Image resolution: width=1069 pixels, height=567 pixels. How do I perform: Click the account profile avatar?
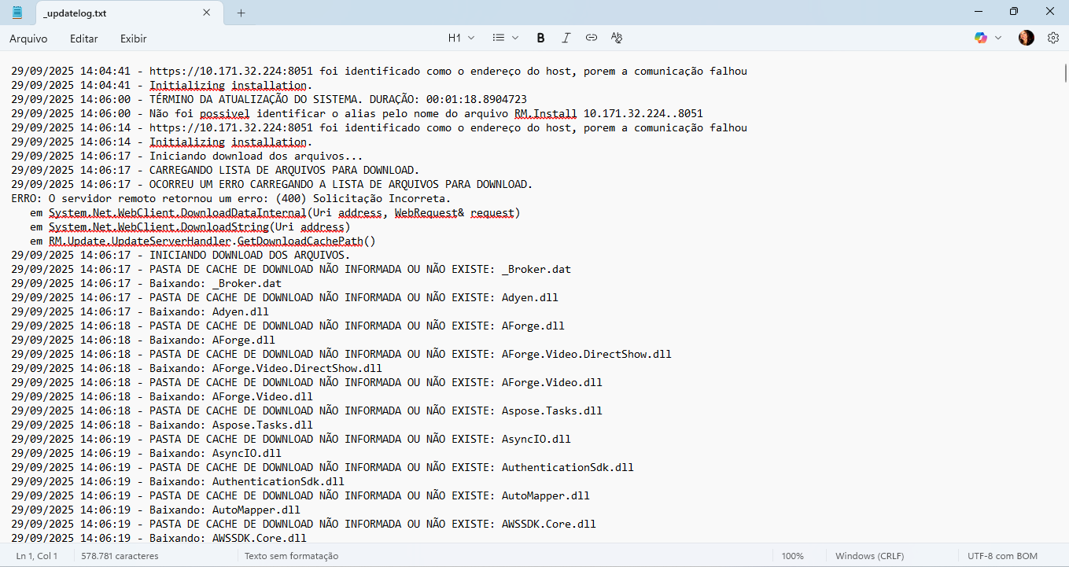pyautogui.click(x=1026, y=37)
